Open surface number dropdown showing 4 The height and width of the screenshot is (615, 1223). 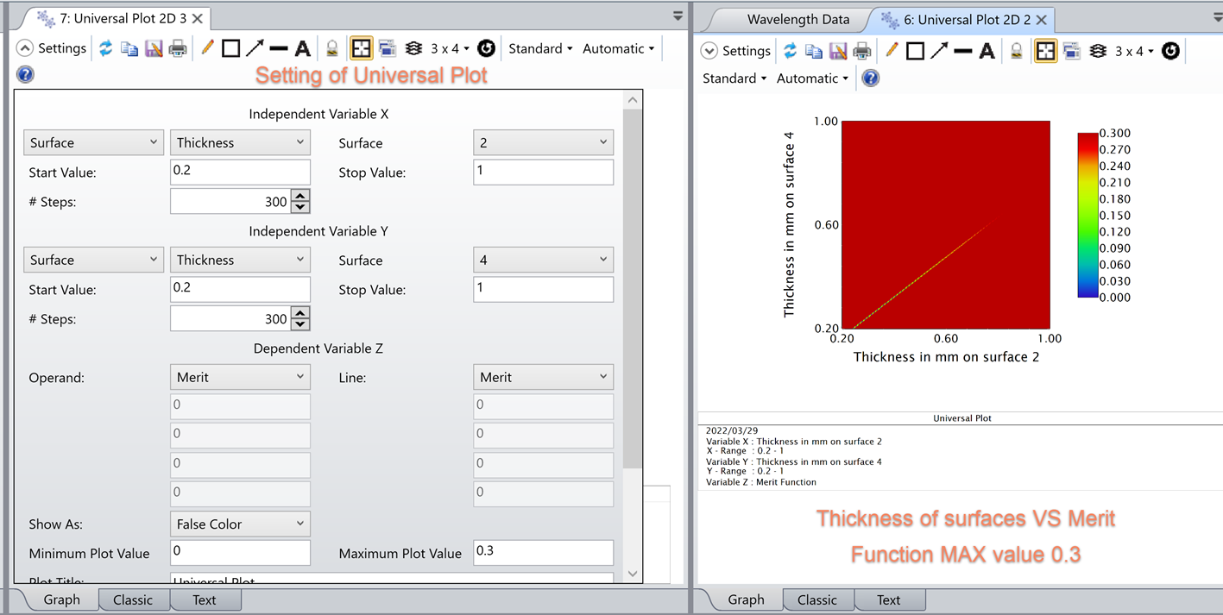pos(544,260)
